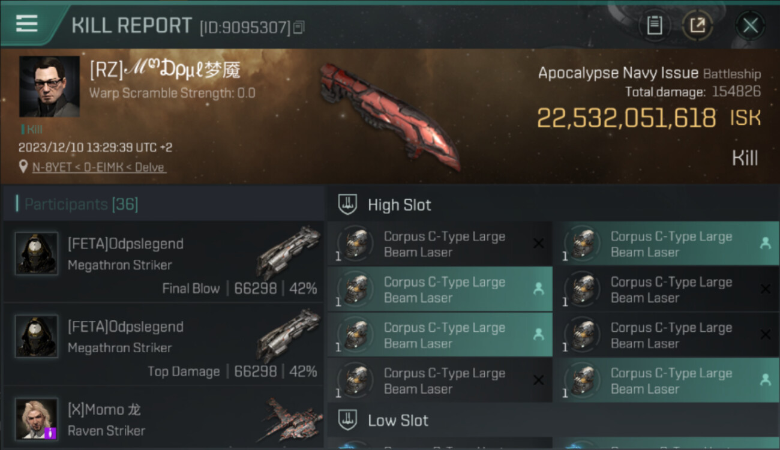View the victim pilot portrait
Viewport: 780px width, 450px height.
tap(49, 86)
